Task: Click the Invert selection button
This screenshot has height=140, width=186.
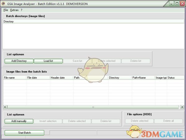Action: pyautogui.click(x=48, y=121)
